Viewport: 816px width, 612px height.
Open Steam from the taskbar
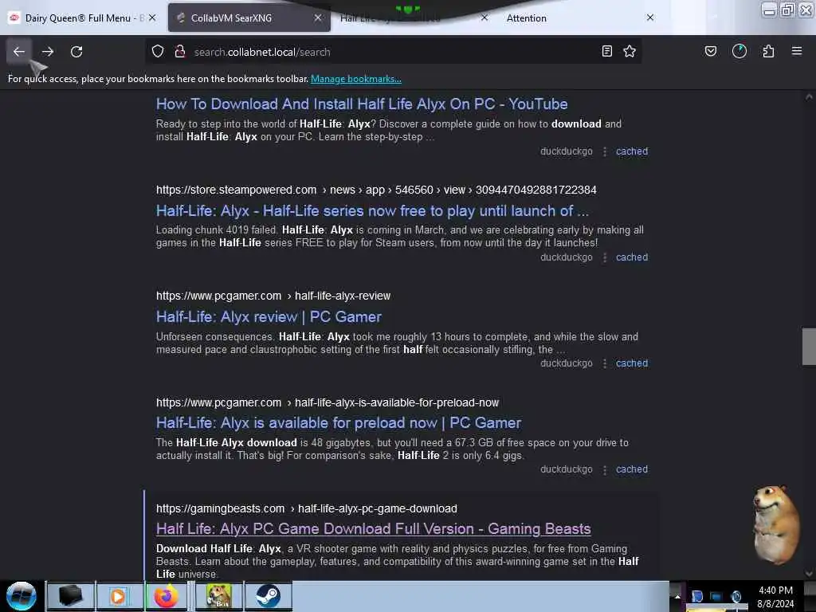pyautogui.click(x=268, y=596)
